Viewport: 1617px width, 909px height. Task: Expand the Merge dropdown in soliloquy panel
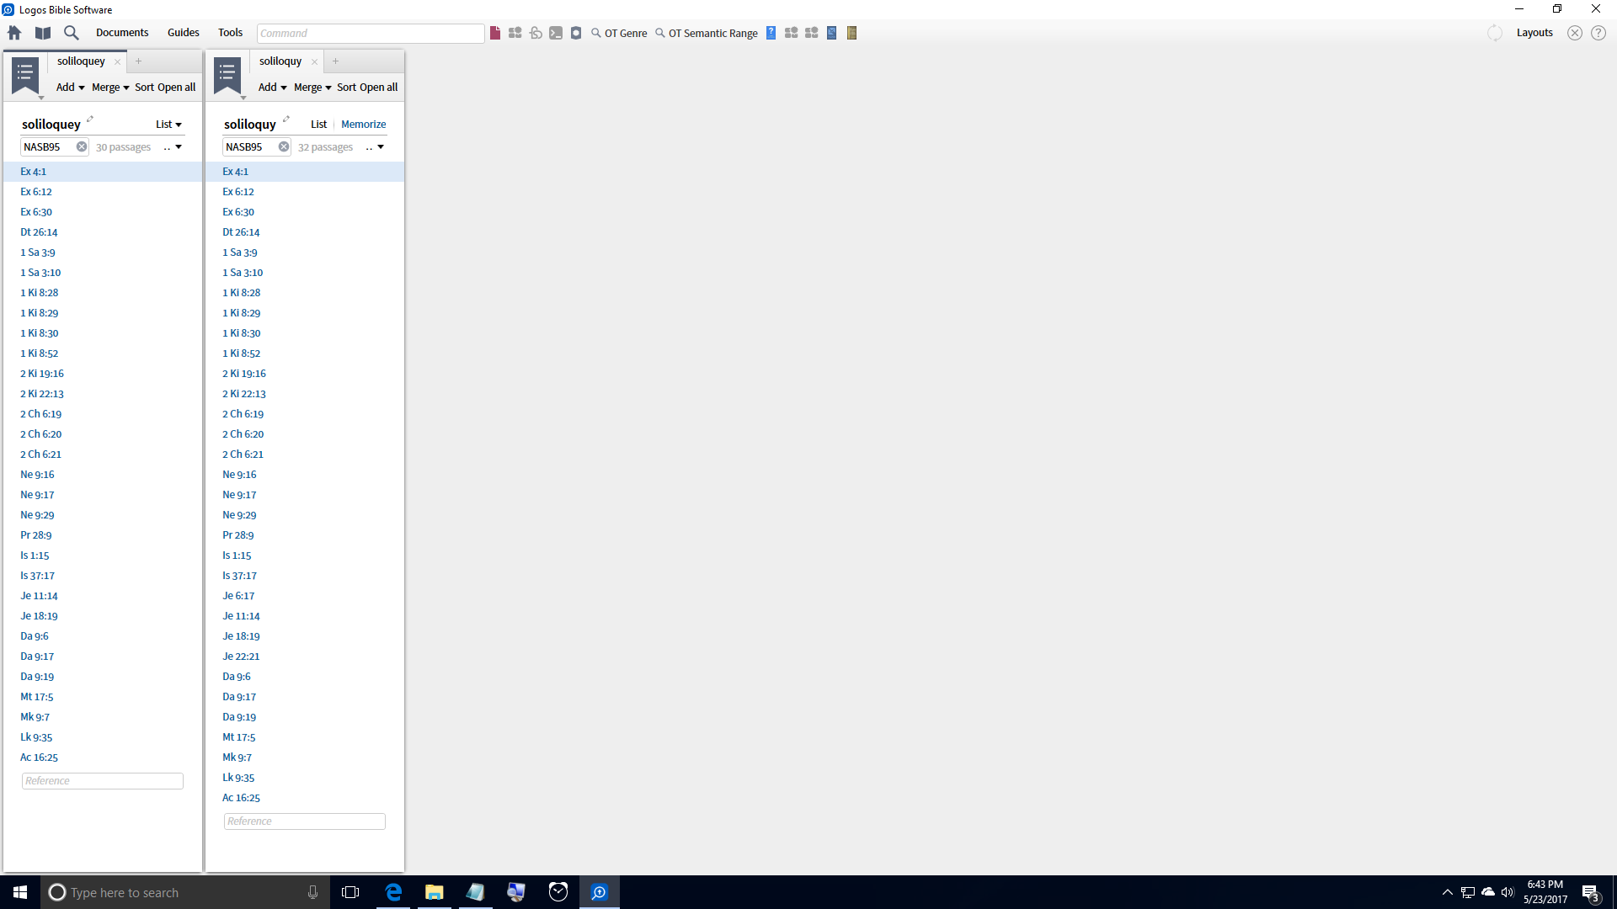click(x=312, y=88)
